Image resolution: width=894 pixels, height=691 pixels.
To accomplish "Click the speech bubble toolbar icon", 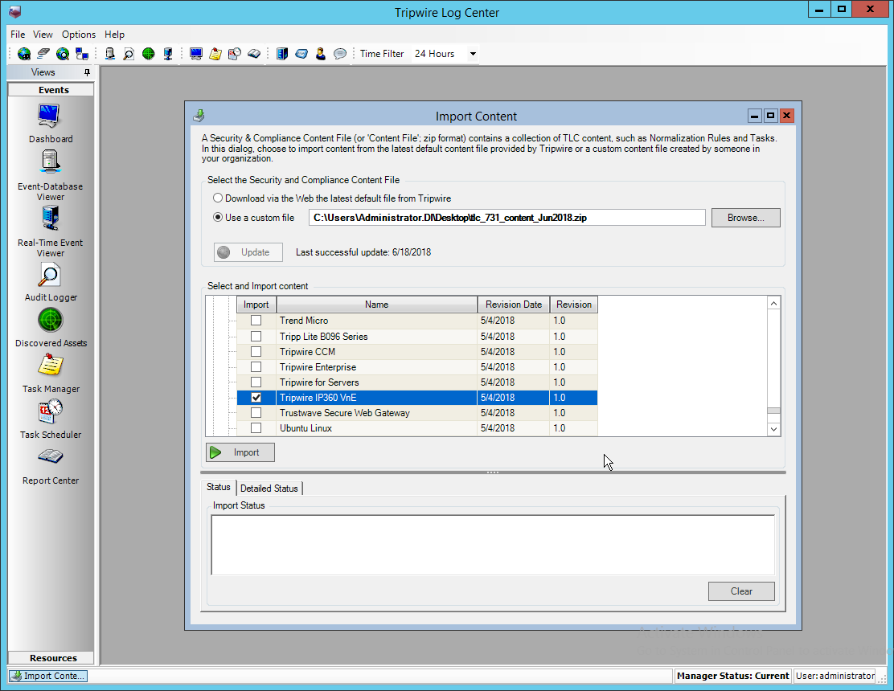I will tap(340, 54).
